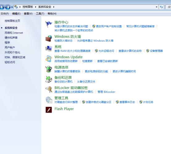Screen dimensions: 171x154
Task: Click shield icon beside 创建并格式化硬盘分区
Action: (83, 102)
